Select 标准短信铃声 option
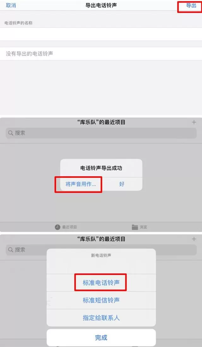Screen dimensions: 202x347 (101, 300)
